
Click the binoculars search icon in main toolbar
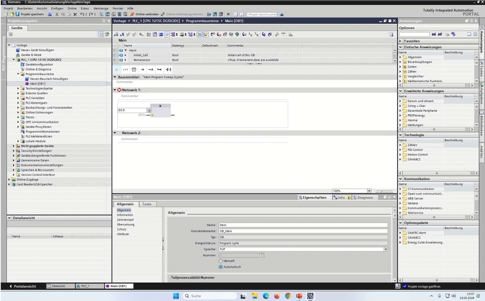click(282, 14)
